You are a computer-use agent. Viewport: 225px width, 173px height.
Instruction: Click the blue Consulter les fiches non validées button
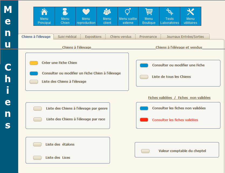144,108
